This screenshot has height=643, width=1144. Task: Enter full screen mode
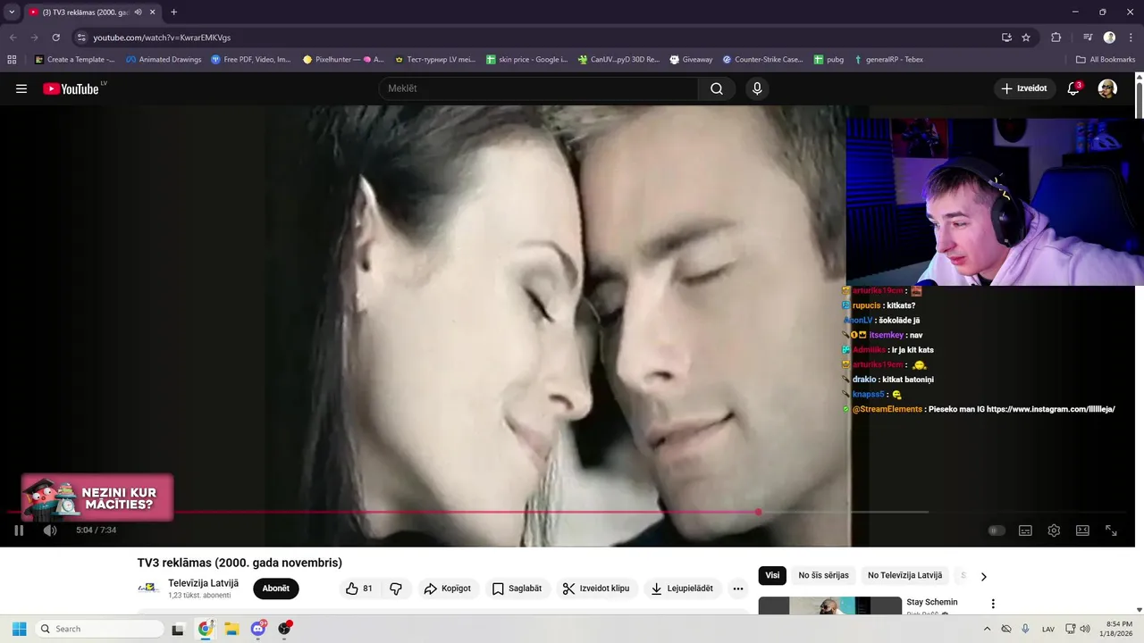(x=1111, y=530)
